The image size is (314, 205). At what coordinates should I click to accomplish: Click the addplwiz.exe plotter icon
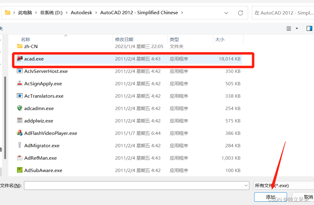click(x=20, y=120)
